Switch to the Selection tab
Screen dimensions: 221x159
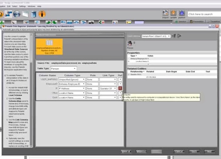[x=181, y=22]
